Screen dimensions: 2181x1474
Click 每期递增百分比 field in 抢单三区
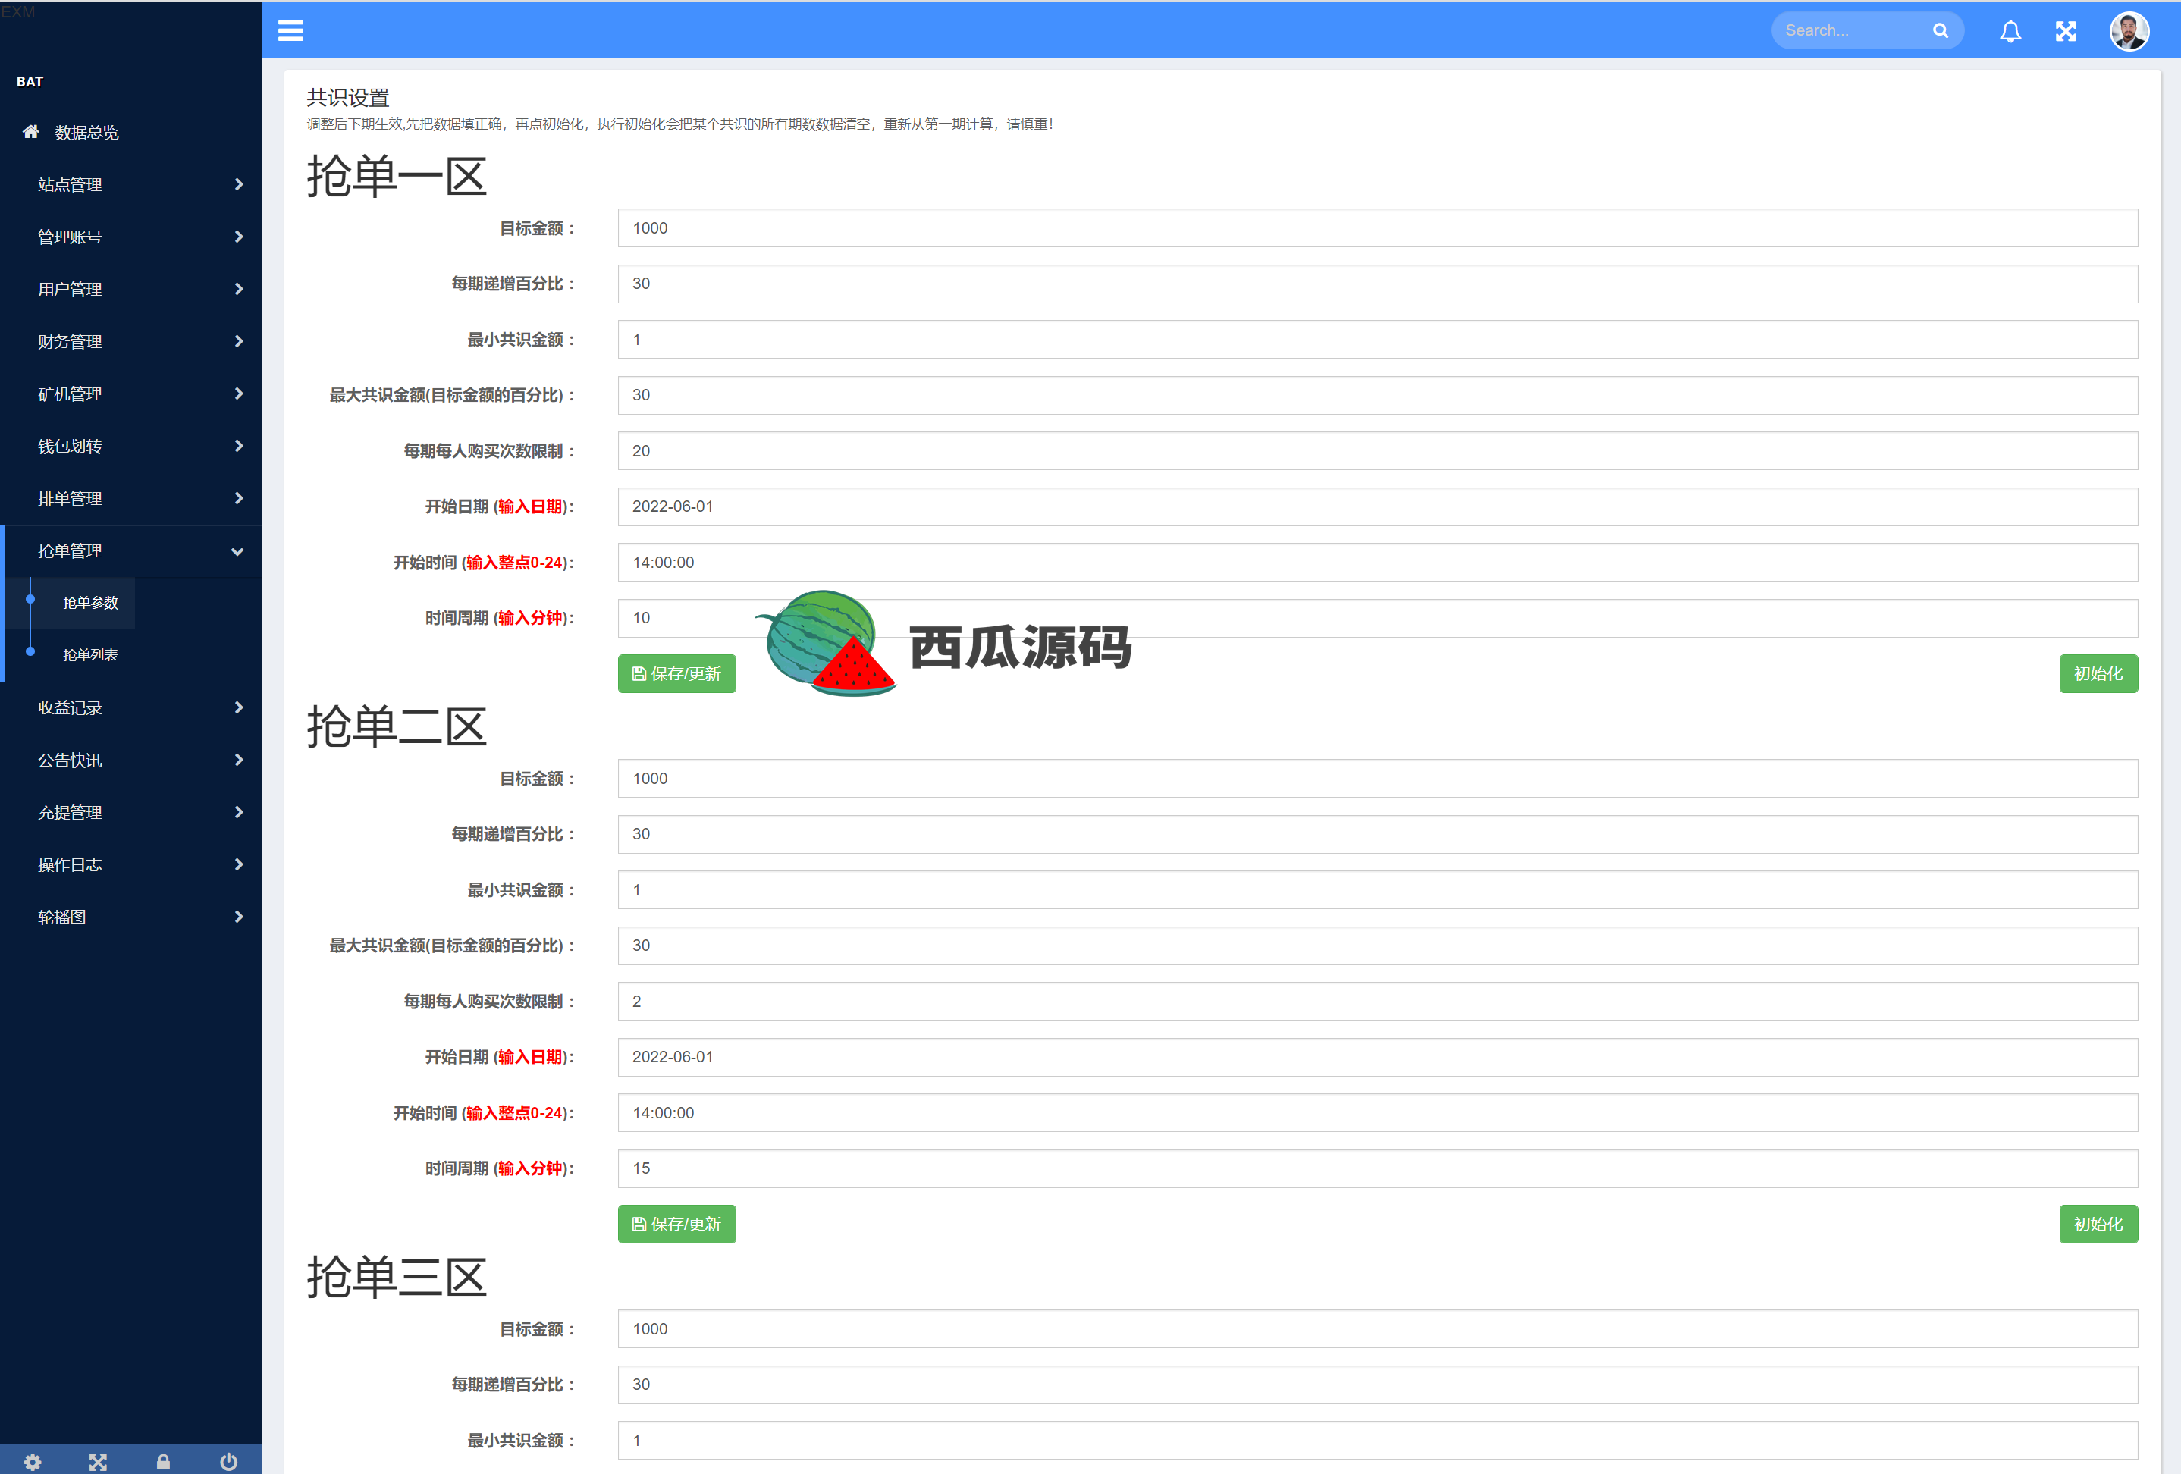tap(1376, 1385)
